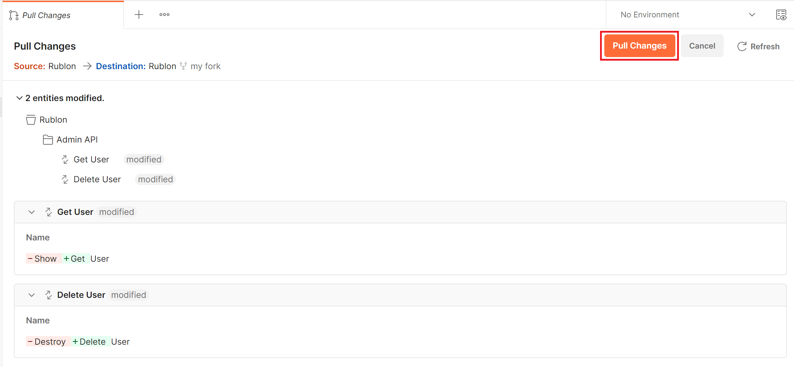Click the Cancel button

pos(702,46)
